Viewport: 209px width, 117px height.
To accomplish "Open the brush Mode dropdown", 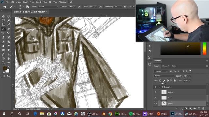I will tap(49, 7).
